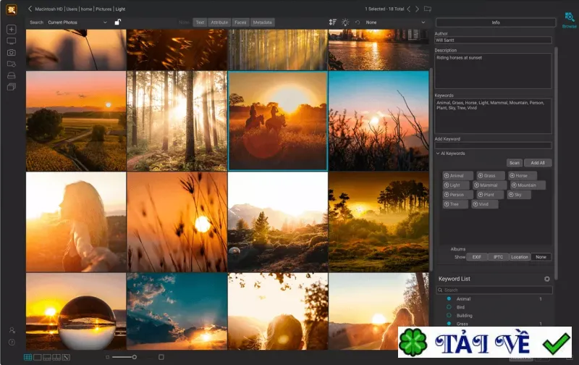Image resolution: width=579 pixels, height=365 pixels.
Task: Collapse the AI Keywords section
Action: [438, 154]
